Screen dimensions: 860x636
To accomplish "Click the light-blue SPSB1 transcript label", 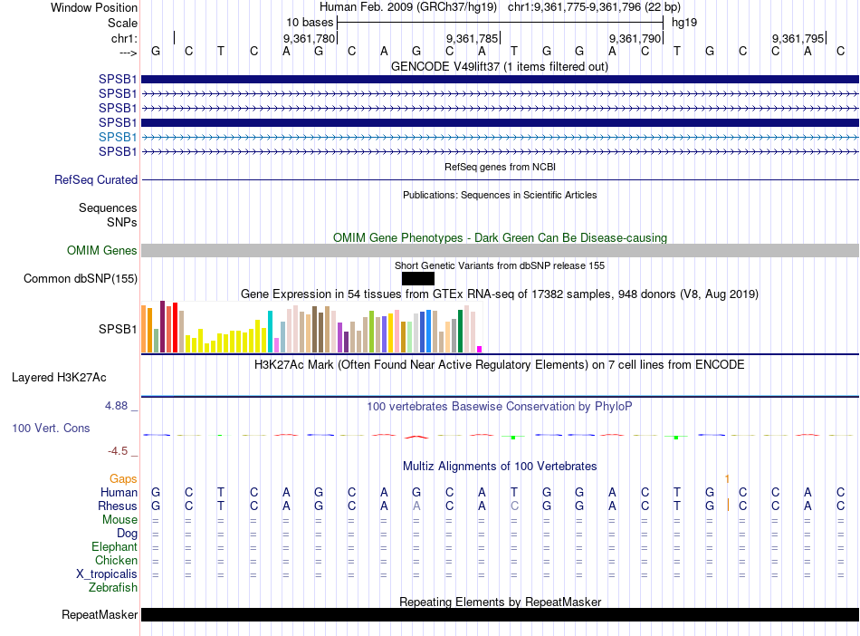I will tap(118, 137).
